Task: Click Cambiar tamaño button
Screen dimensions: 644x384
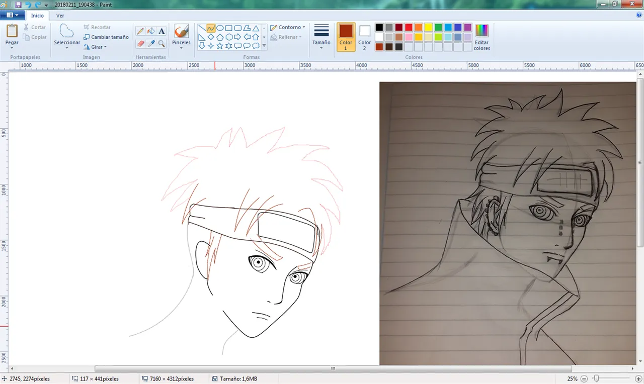Action: click(106, 37)
